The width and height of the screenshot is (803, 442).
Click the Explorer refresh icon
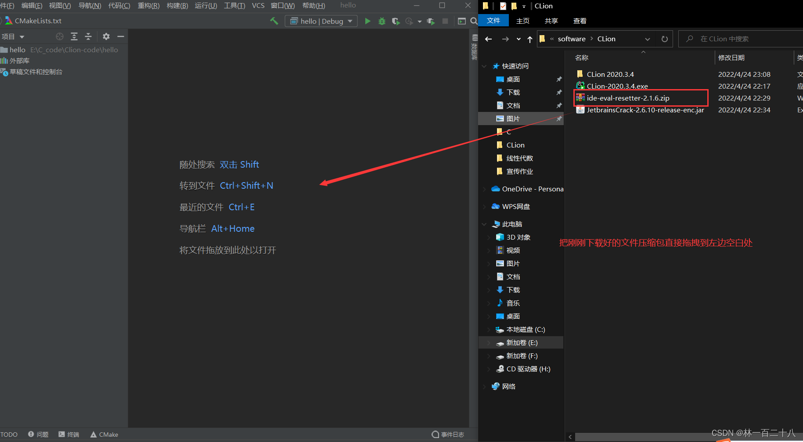(x=665, y=39)
